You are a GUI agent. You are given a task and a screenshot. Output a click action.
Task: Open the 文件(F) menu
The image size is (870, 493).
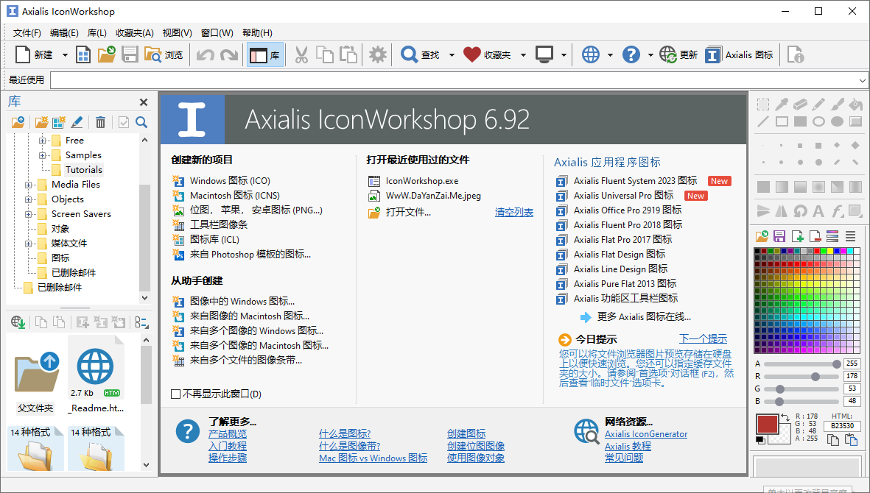click(27, 32)
